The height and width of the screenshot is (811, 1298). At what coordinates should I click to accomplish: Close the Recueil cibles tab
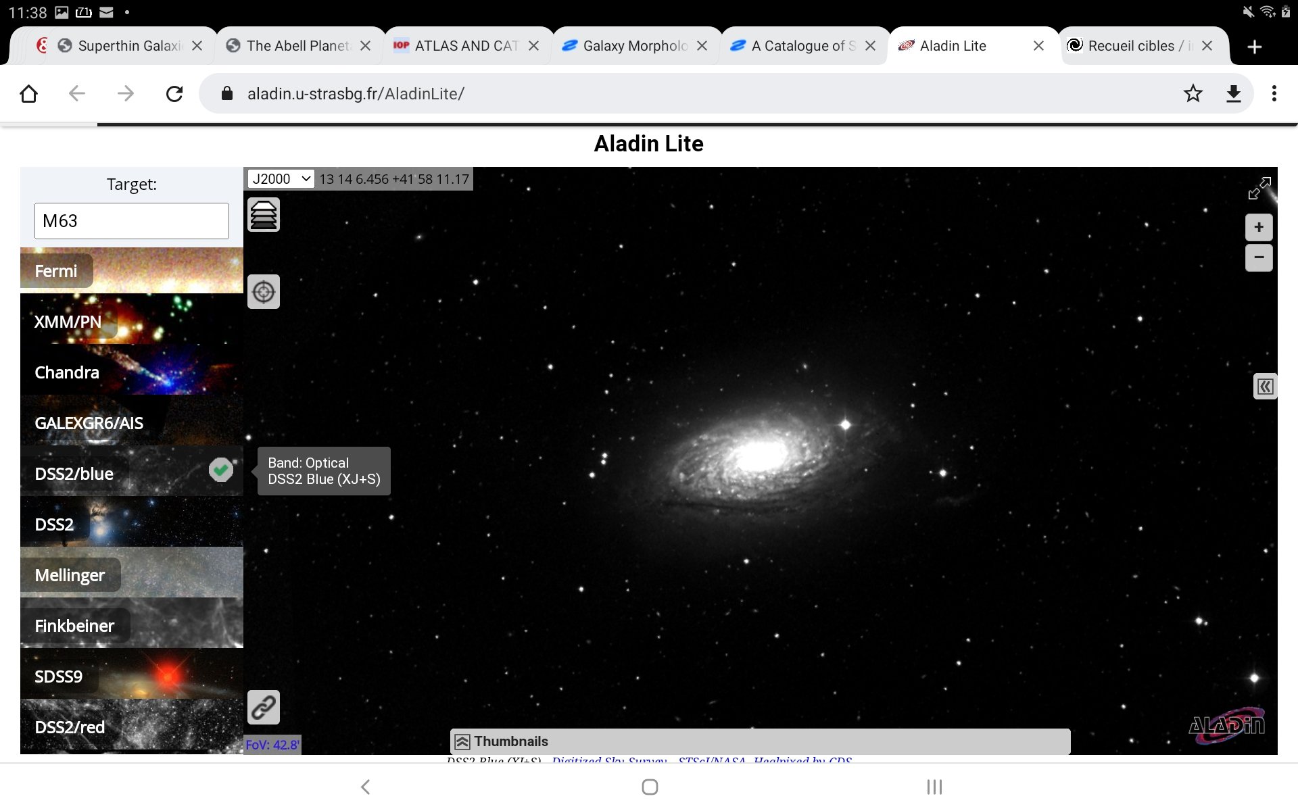[x=1207, y=46]
